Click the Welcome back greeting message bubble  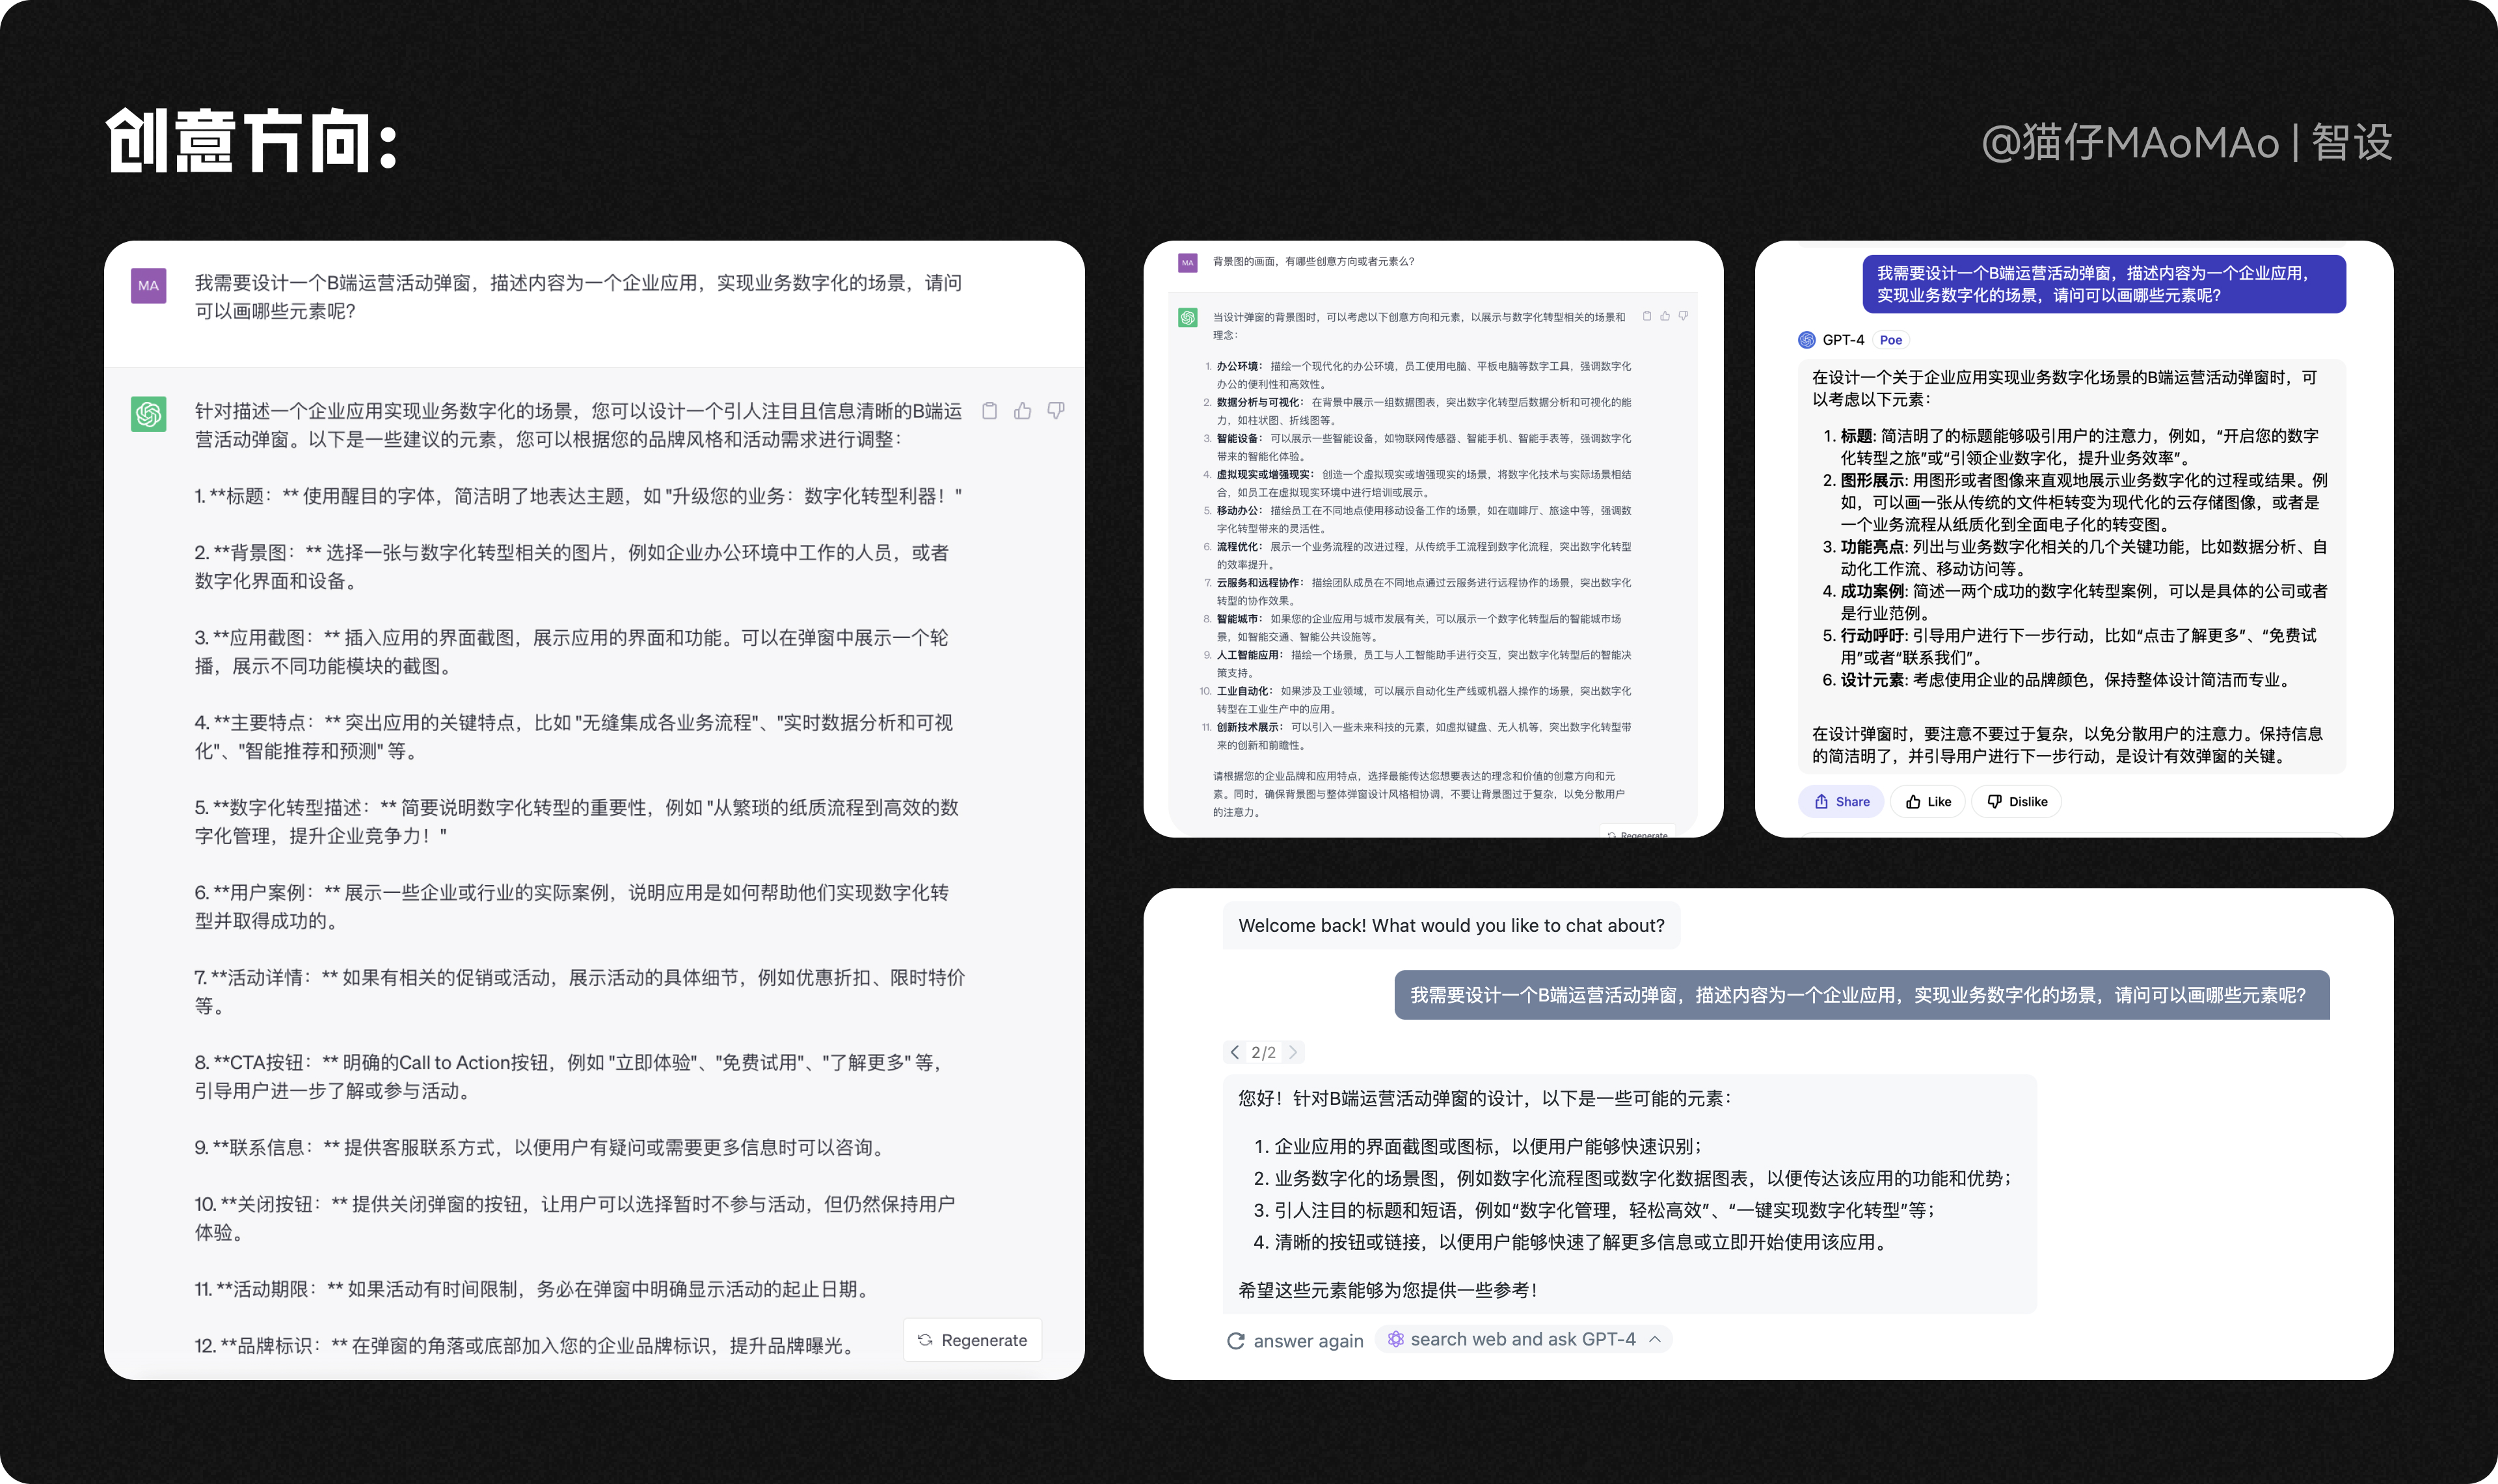click(x=1451, y=925)
